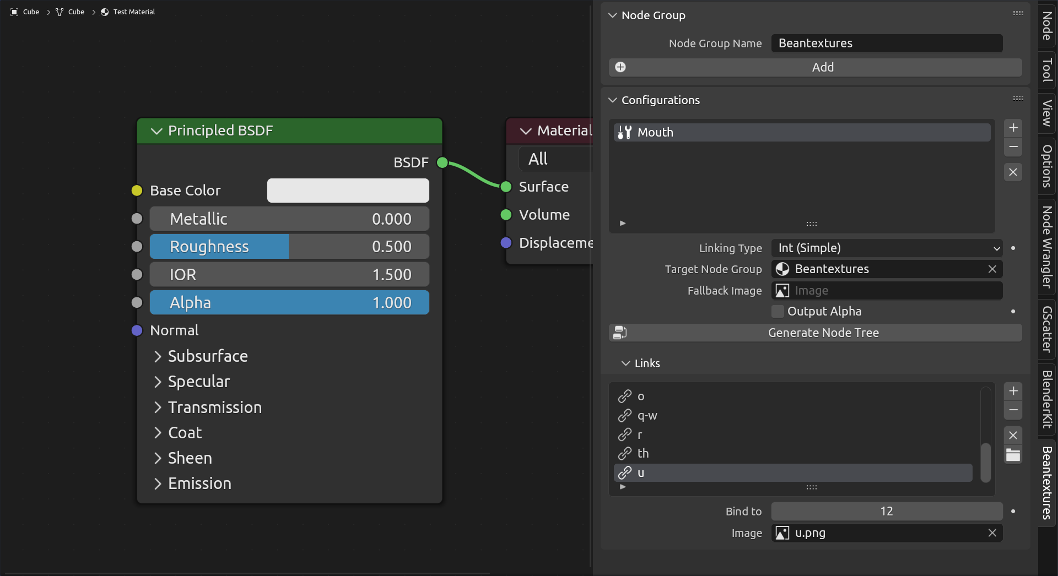Clear the u.png image with the X icon
The width and height of the screenshot is (1058, 576).
[x=992, y=532]
